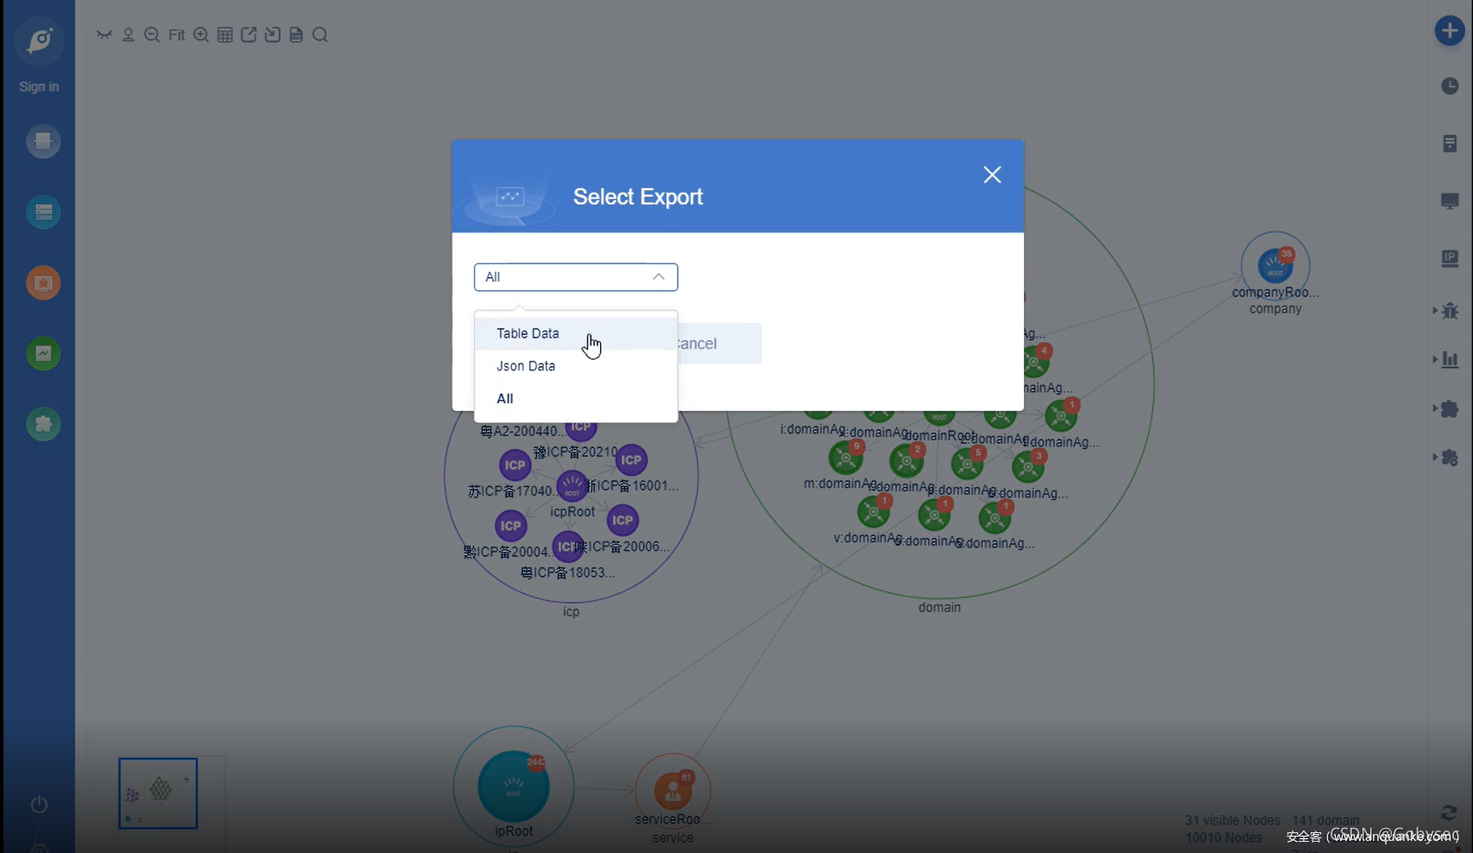Image resolution: width=1473 pixels, height=853 pixels.
Task: Click the import arrow icon in toolbar
Action: [272, 35]
